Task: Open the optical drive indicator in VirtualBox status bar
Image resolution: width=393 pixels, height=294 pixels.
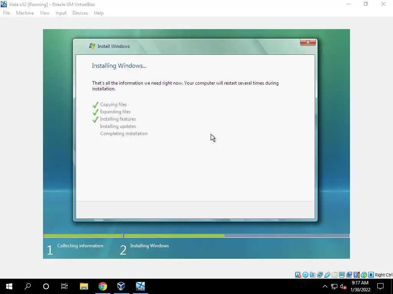Action: pyautogui.click(x=305, y=275)
